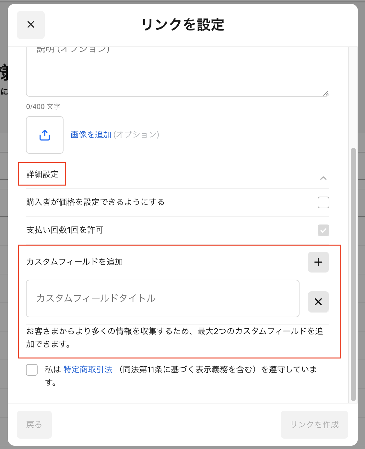
Task: Click the カスタムフィールドを追加 label text
Action: [75, 262]
